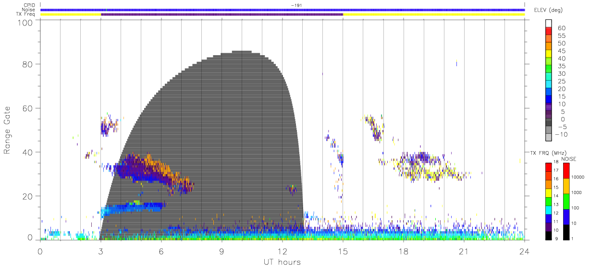
Task: Pick the cyan cell of TX FRQ bar
Action: pos(549,211)
